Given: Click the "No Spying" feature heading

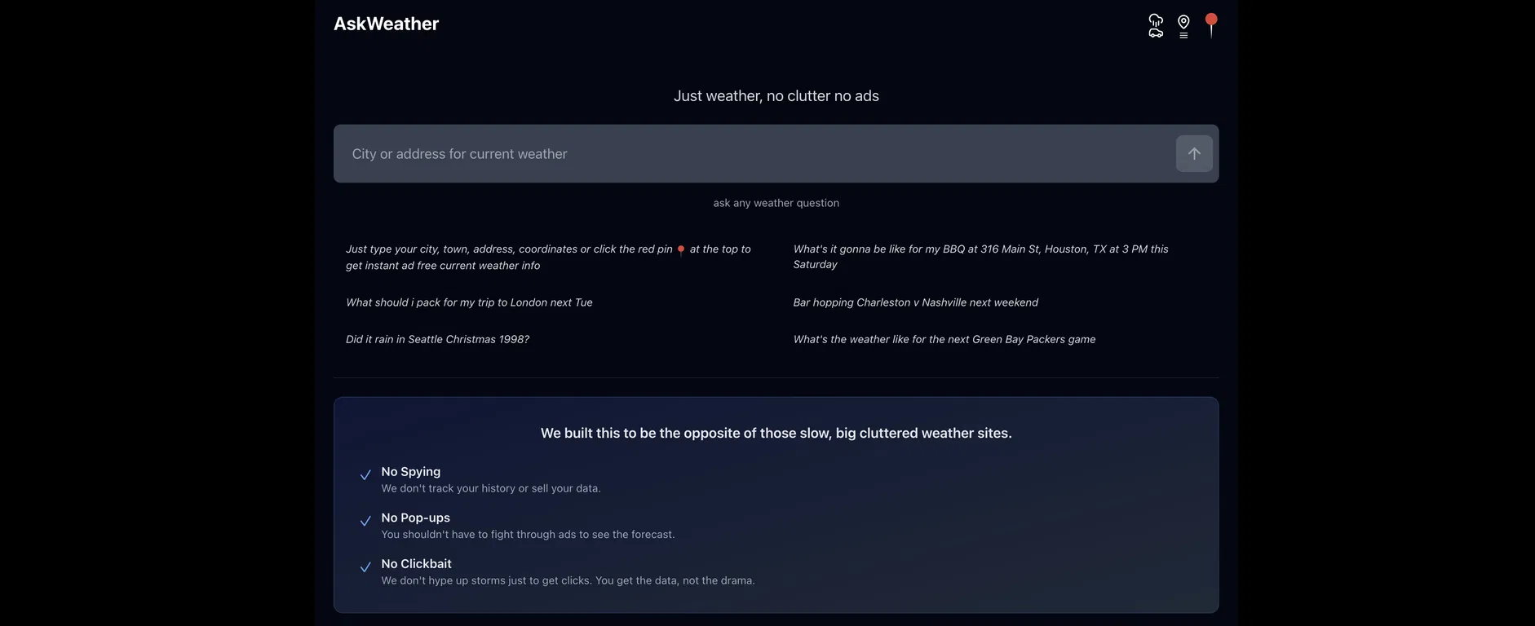Looking at the screenshot, I should tap(410, 472).
